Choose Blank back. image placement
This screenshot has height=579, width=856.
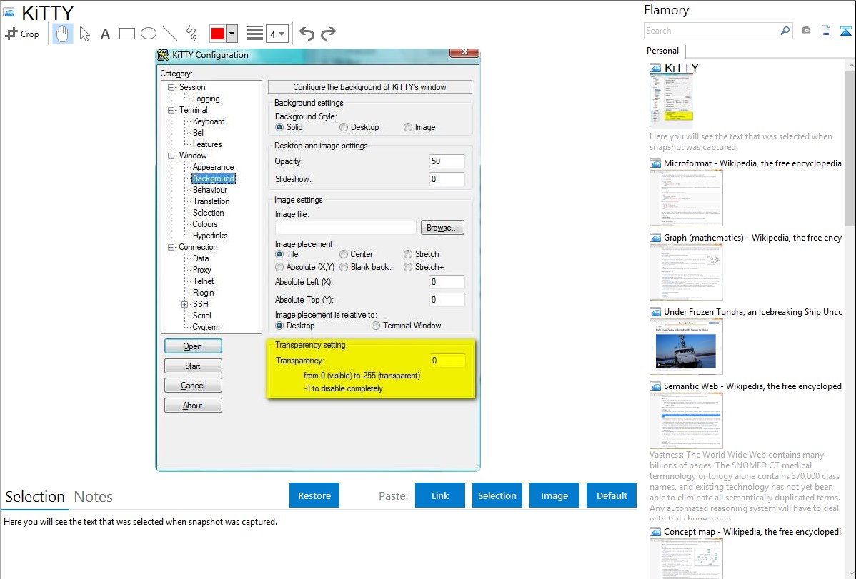(344, 268)
